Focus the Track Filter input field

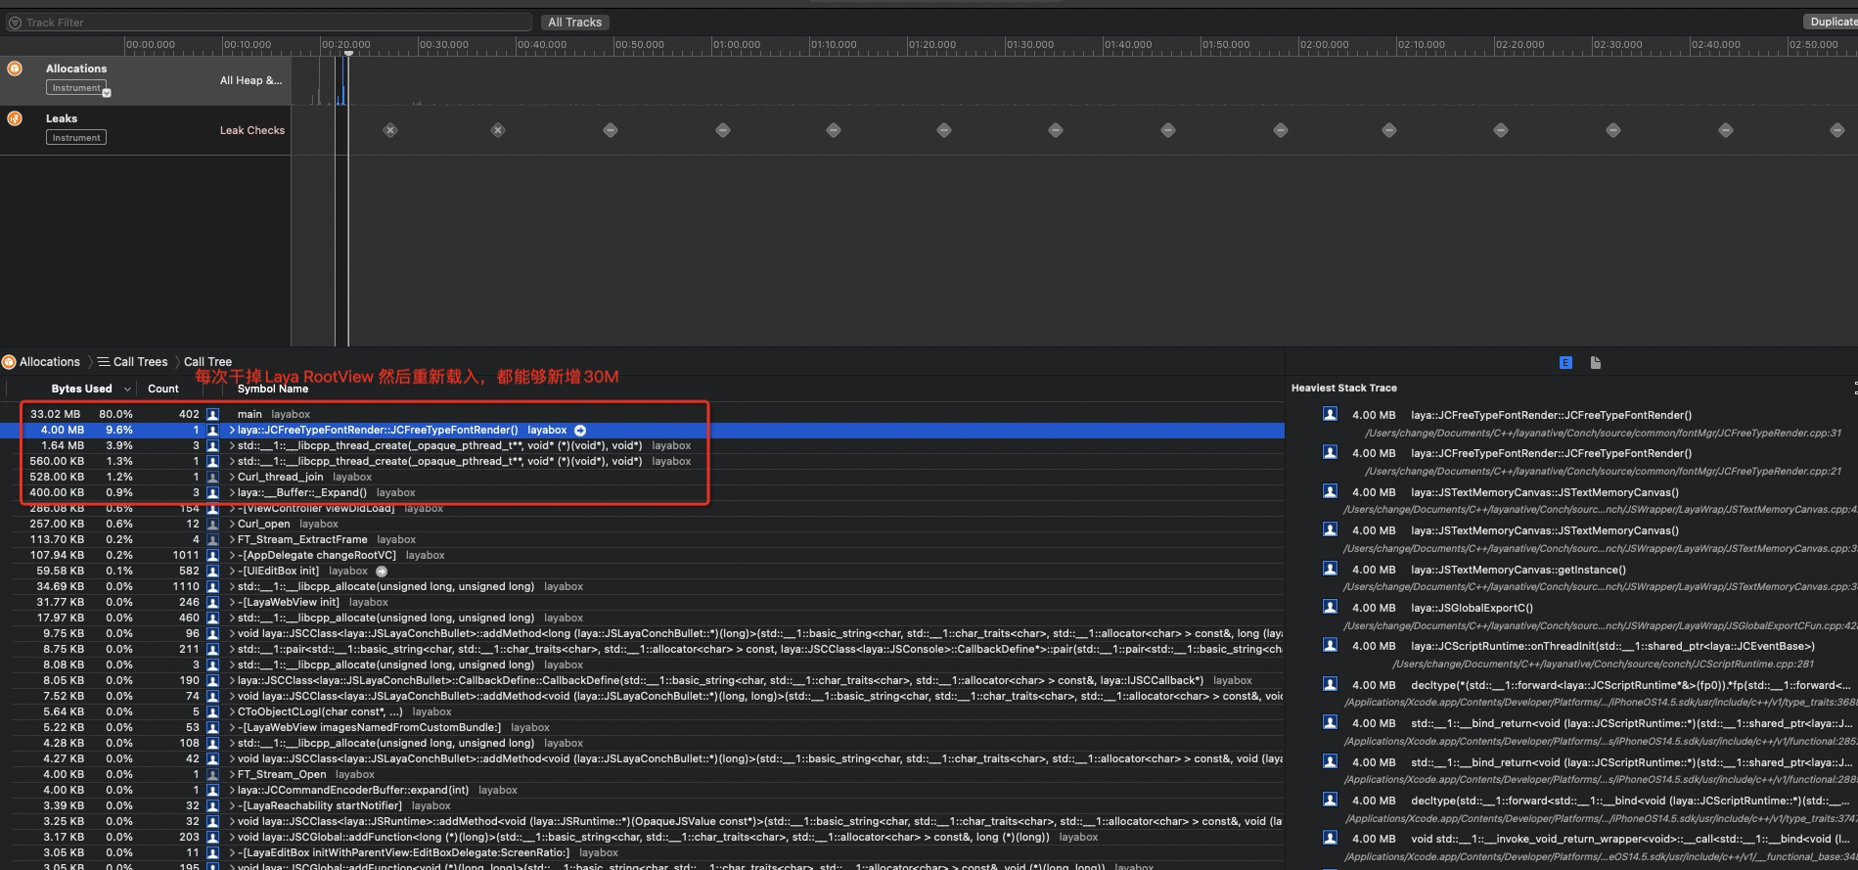[x=268, y=22]
